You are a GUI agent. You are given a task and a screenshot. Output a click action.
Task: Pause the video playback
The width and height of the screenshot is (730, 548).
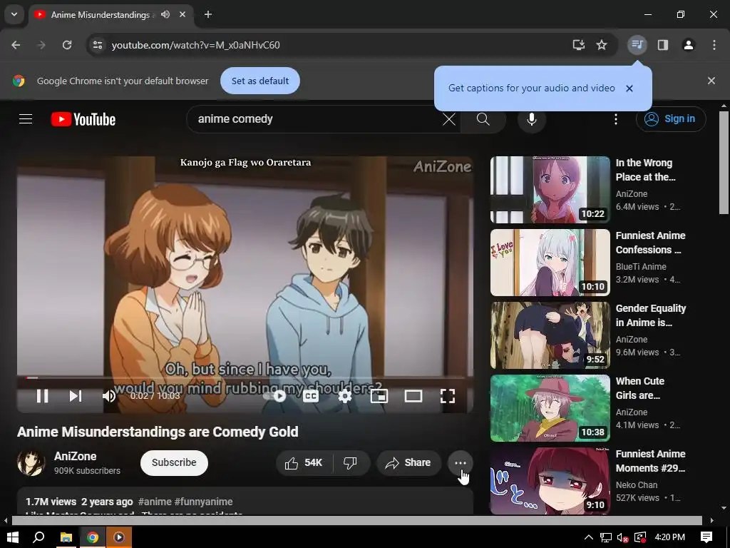coord(42,396)
